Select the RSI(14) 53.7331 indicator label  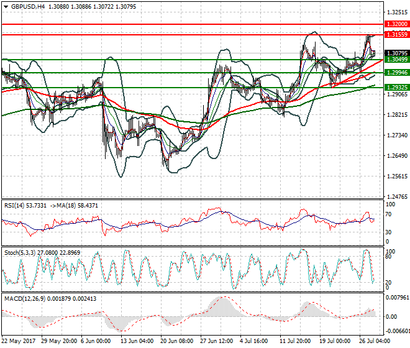25,206
